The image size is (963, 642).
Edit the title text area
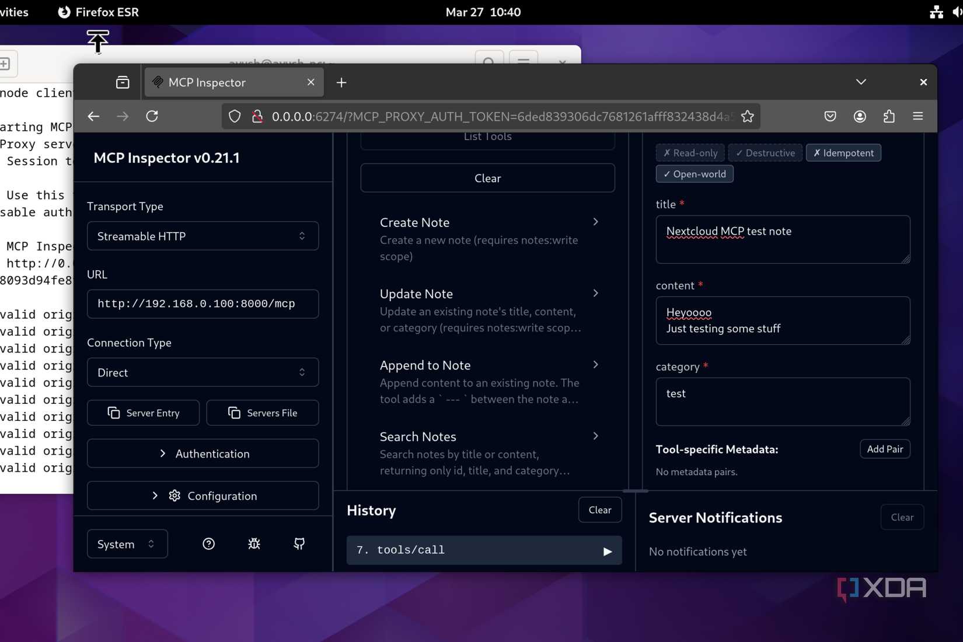783,239
